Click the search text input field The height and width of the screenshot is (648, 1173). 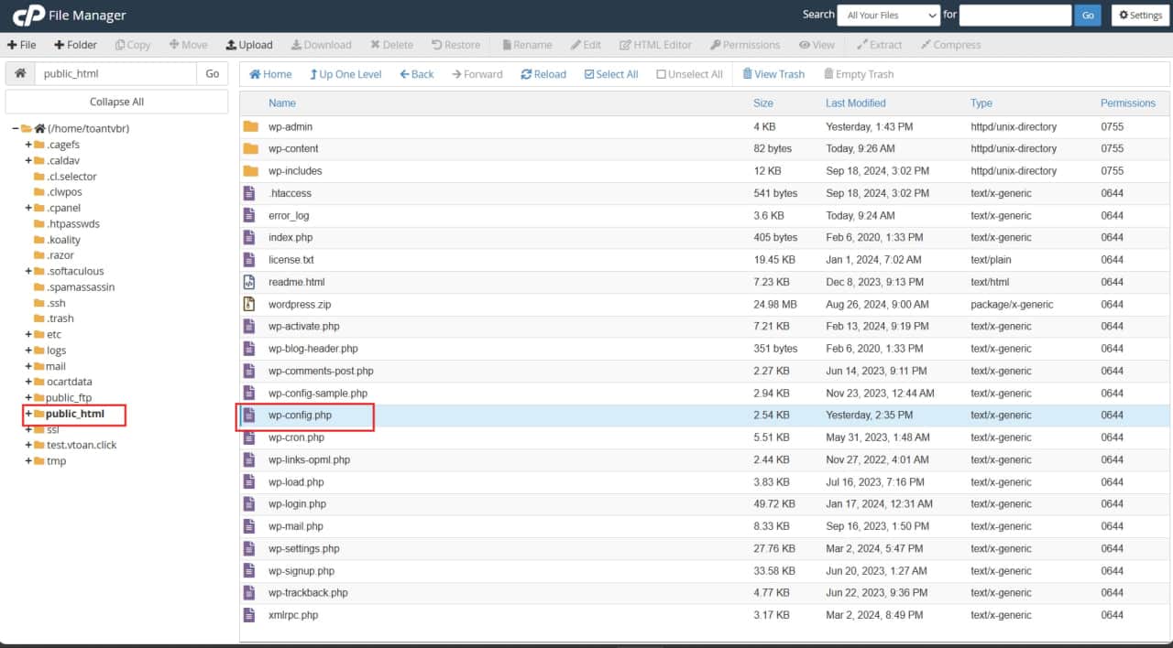click(1015, 16)
